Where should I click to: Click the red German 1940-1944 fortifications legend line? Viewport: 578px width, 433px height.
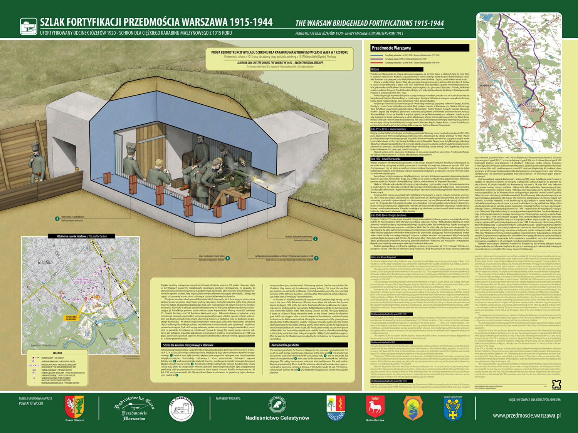tap(377, 62)
